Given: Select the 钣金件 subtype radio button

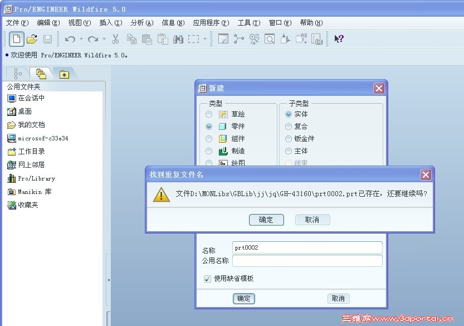Looking at the screenshot, I should [x=289, y=139].
